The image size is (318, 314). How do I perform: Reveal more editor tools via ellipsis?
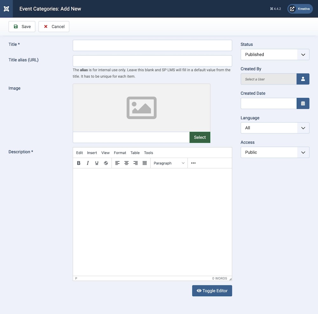(193, 163)
